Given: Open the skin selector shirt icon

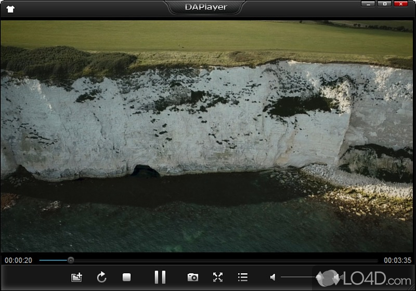Looking at the screenshot, I should click(x=10, y=8).
